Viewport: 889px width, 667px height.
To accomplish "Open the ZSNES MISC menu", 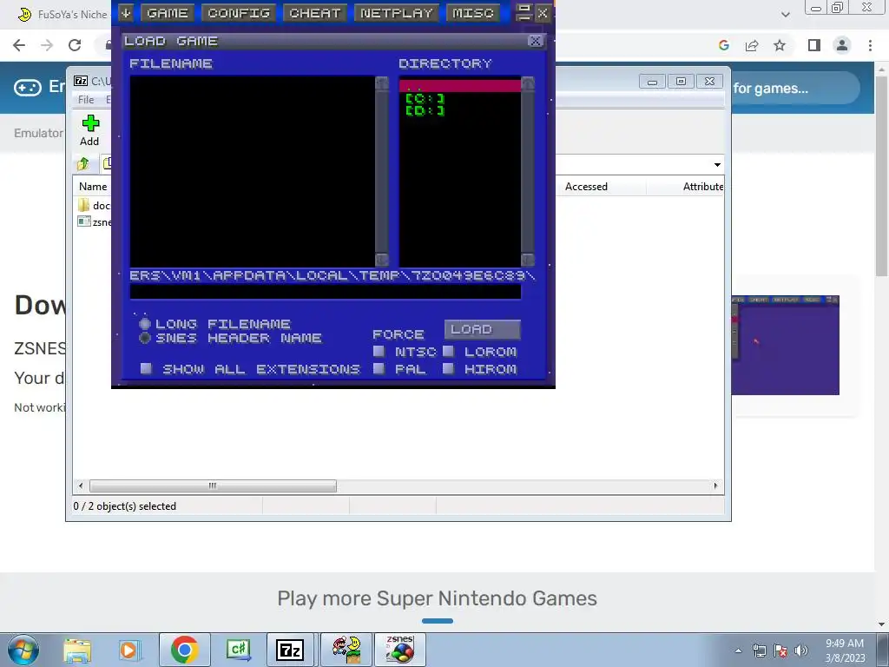I will (x=473, y=13).
